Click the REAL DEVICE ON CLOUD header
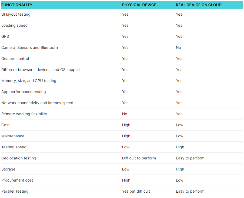The height and width of the screenshot is (198, 244). coord(199,5)
